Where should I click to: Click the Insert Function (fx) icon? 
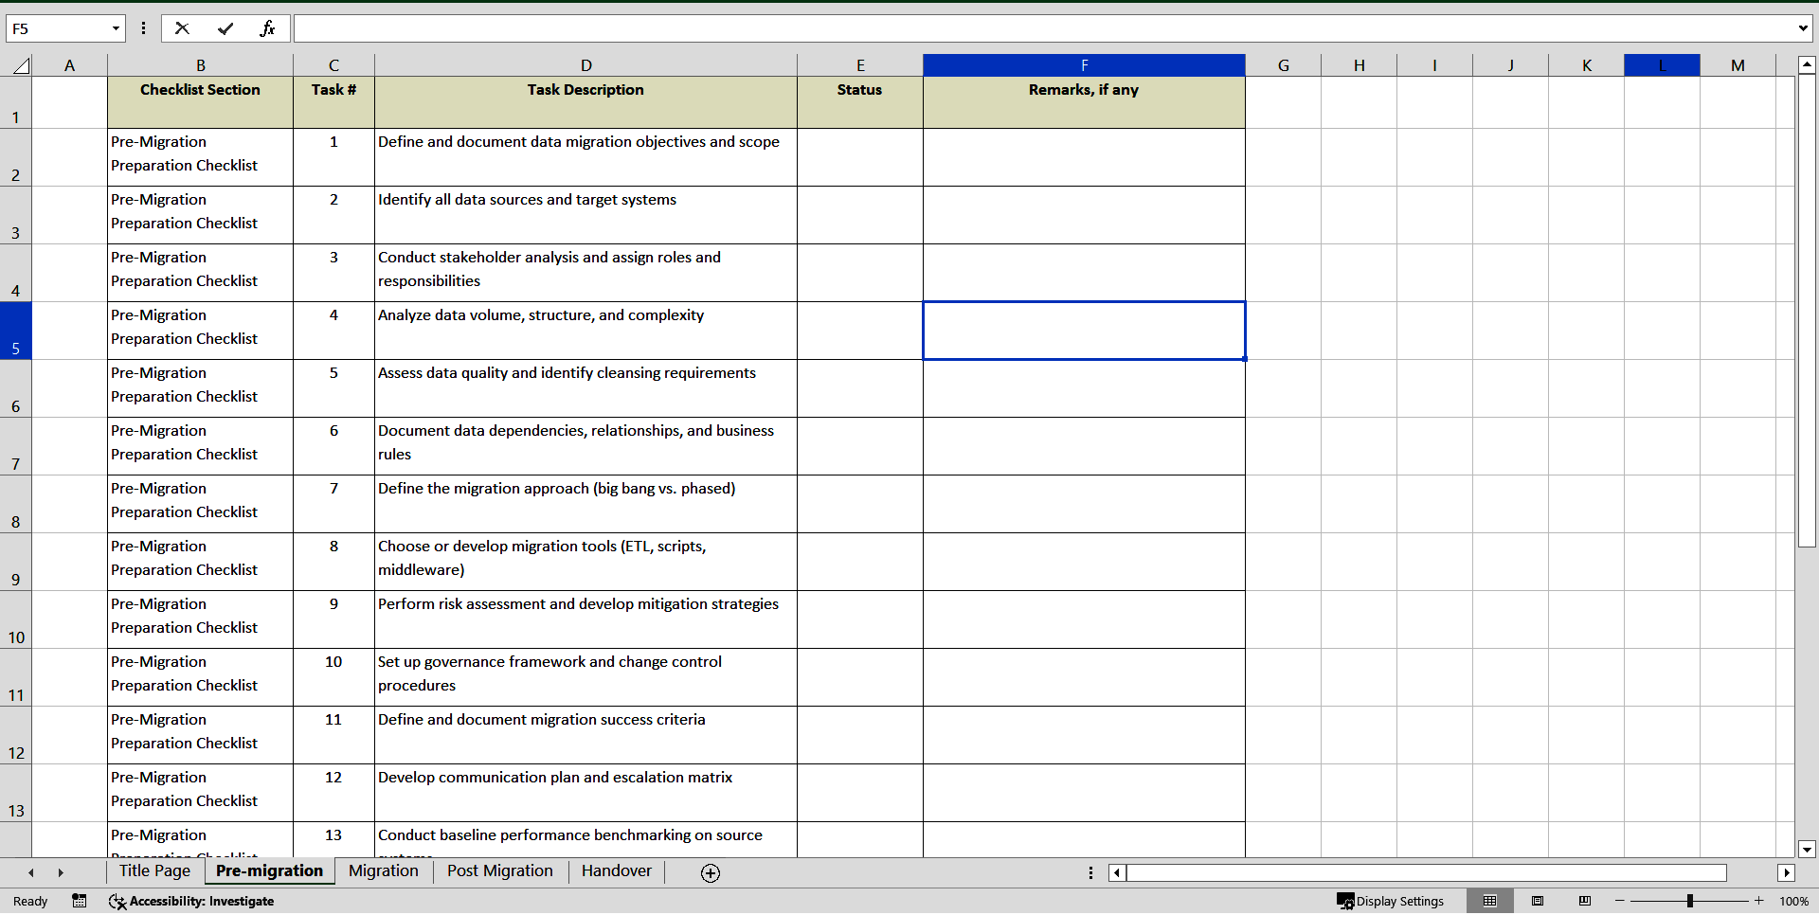point(269,28)
